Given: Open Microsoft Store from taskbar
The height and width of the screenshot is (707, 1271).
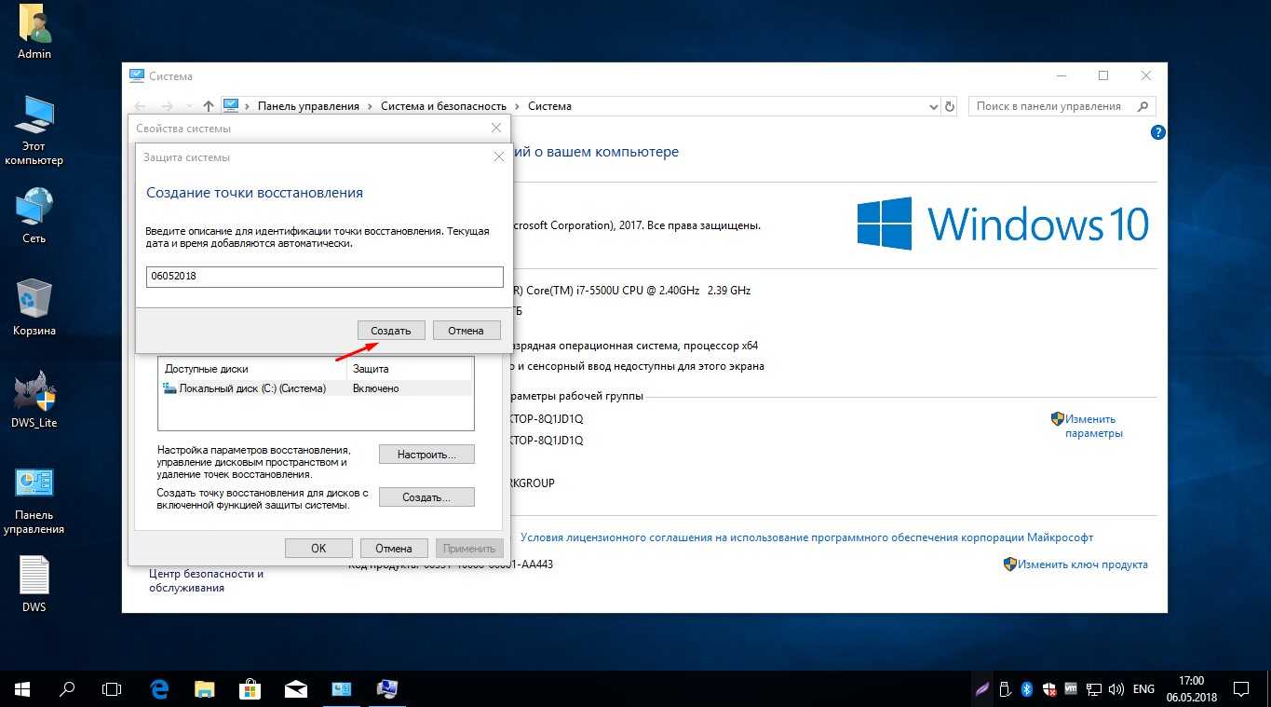Looking at the screenshot, I should pos(250,689).
